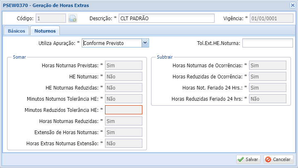Screen dimensions: 298x168
Task: Click the Vigência label
Action: tap(235, 18)
